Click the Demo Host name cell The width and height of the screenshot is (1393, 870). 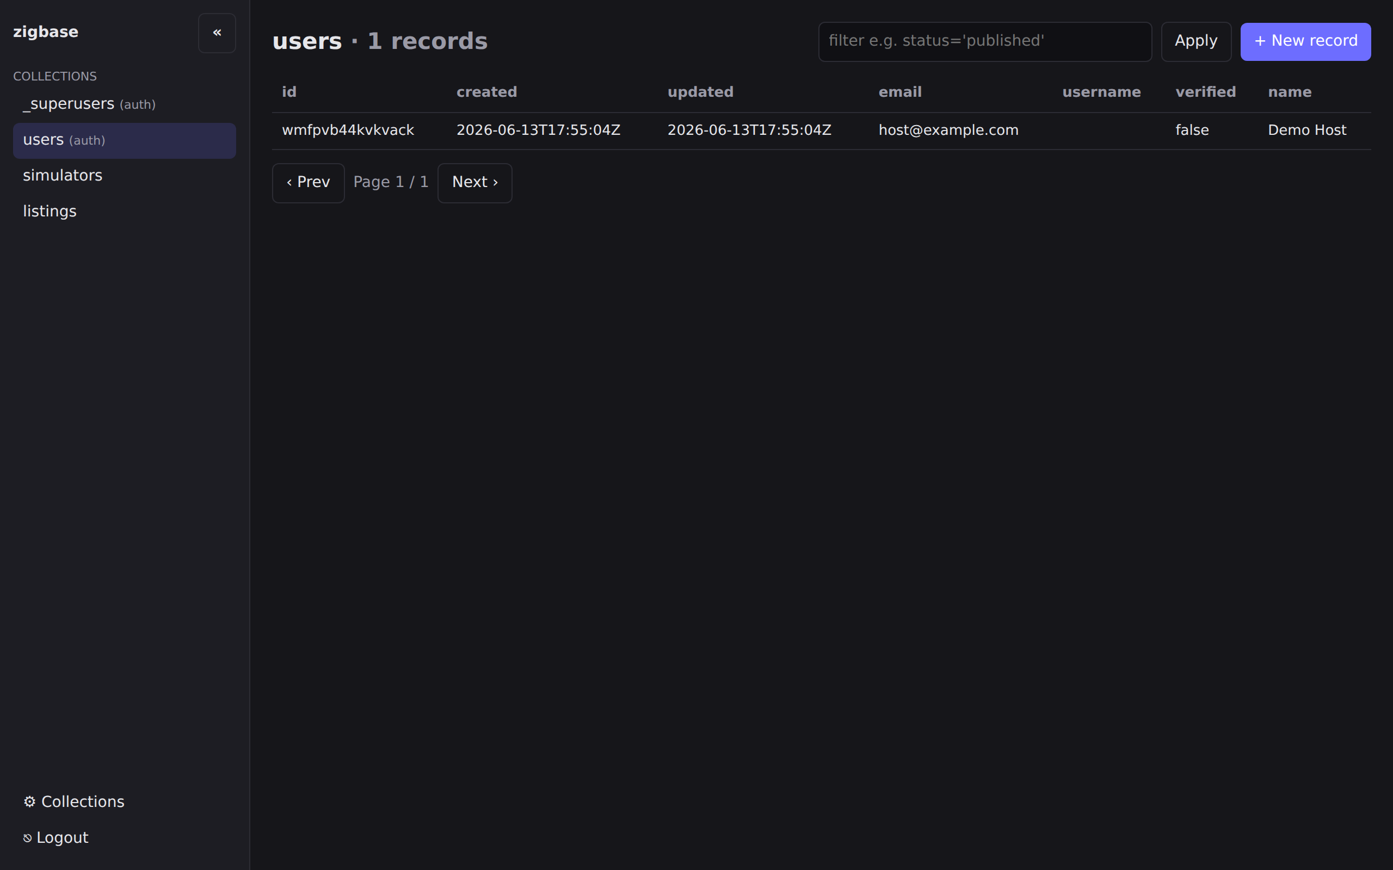click(1306, 130)
